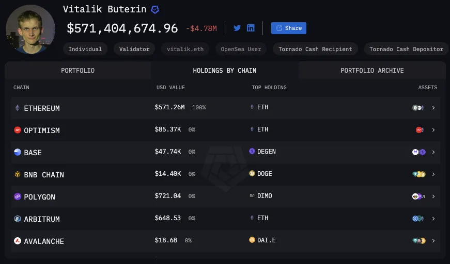Switch to the Portfolio tab
This screenshot has height=264, width=450.
tap(78, 71)
